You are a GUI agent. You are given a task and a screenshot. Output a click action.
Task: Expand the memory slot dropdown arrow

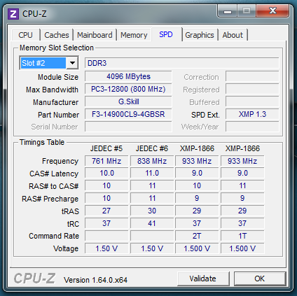(x=72, y=63)
